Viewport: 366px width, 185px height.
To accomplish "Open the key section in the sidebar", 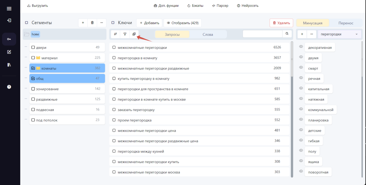I will pos(9,39).
